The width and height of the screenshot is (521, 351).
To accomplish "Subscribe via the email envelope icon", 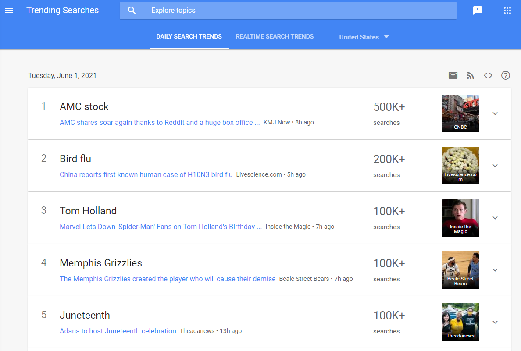I will pos(453,75).
